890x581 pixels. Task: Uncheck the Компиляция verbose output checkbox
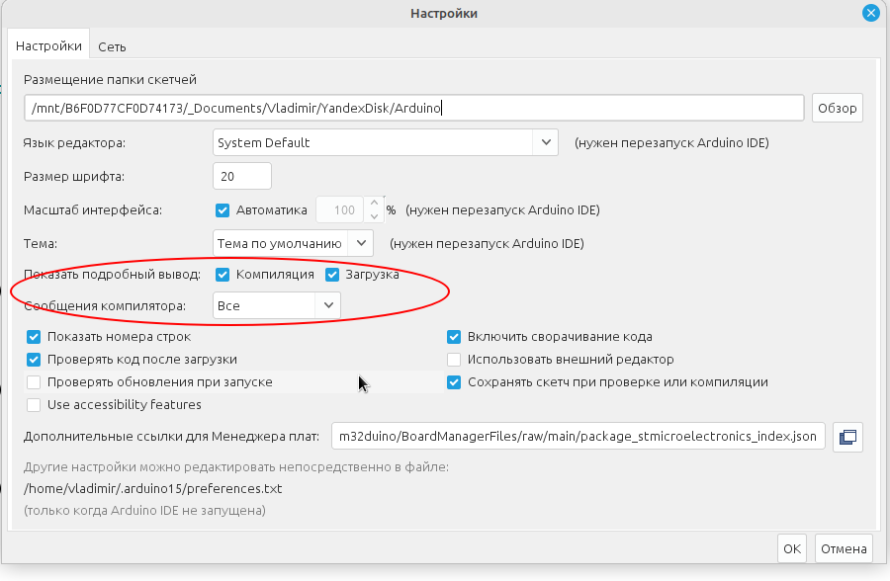222,275
